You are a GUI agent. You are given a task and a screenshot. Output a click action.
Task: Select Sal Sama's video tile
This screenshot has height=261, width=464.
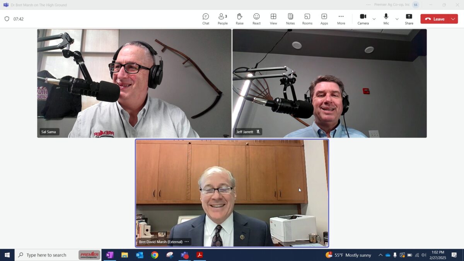click(134, 83)
